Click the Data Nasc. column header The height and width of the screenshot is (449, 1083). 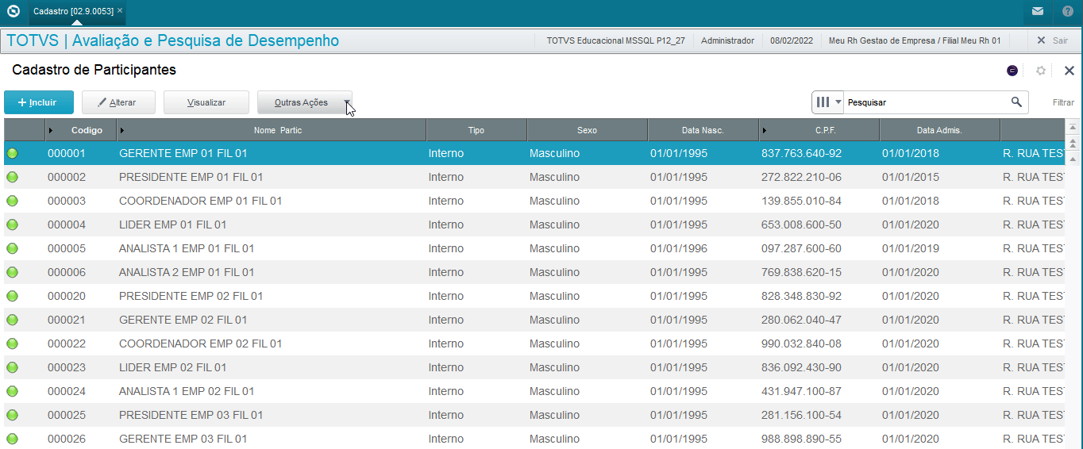(x=703, y=130)
